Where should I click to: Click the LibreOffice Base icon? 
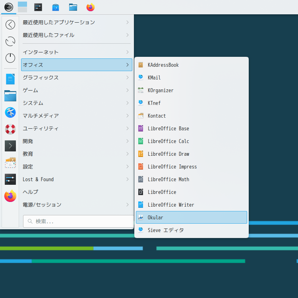point(141,128)
